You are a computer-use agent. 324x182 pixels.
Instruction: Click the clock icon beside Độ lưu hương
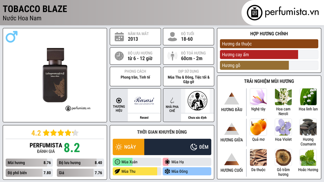pos(119,56)
